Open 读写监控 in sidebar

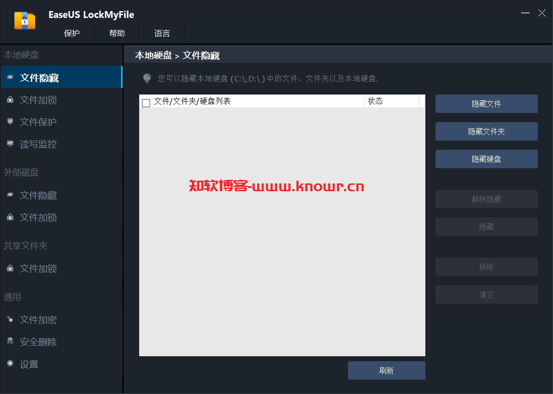61,144
